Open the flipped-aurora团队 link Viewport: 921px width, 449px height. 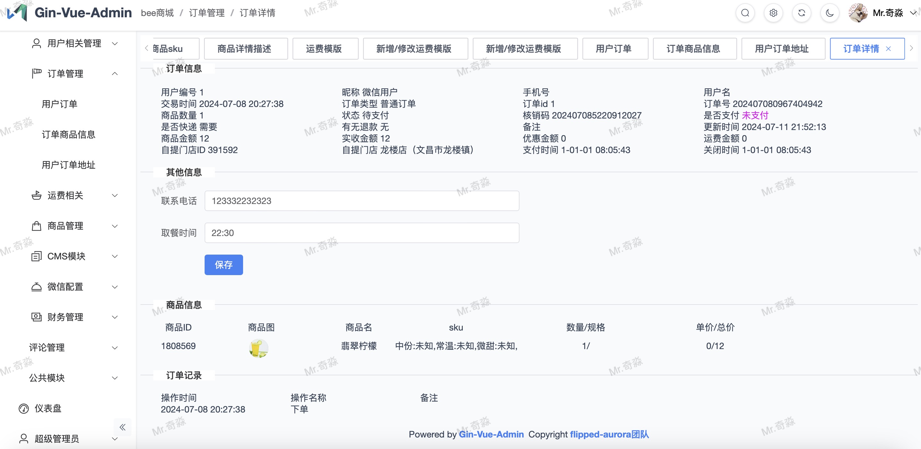[x=609, y=434]
